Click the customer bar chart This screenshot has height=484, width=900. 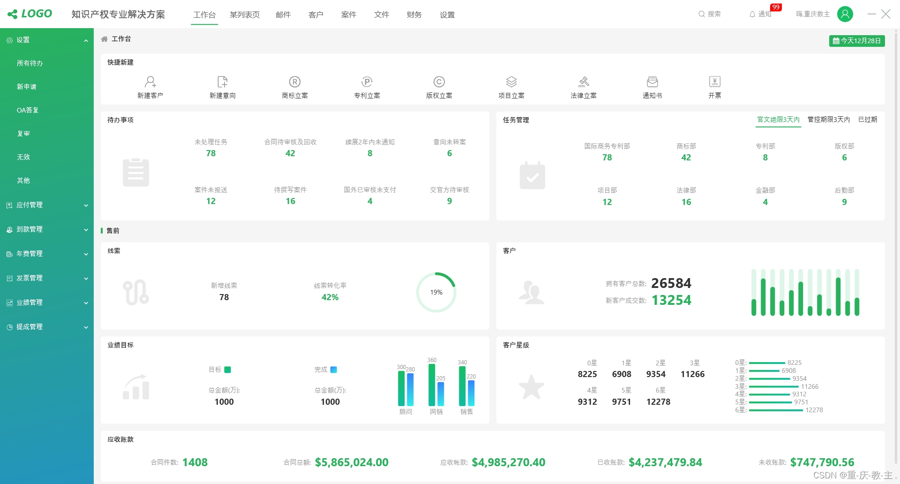tap(805, 292)
